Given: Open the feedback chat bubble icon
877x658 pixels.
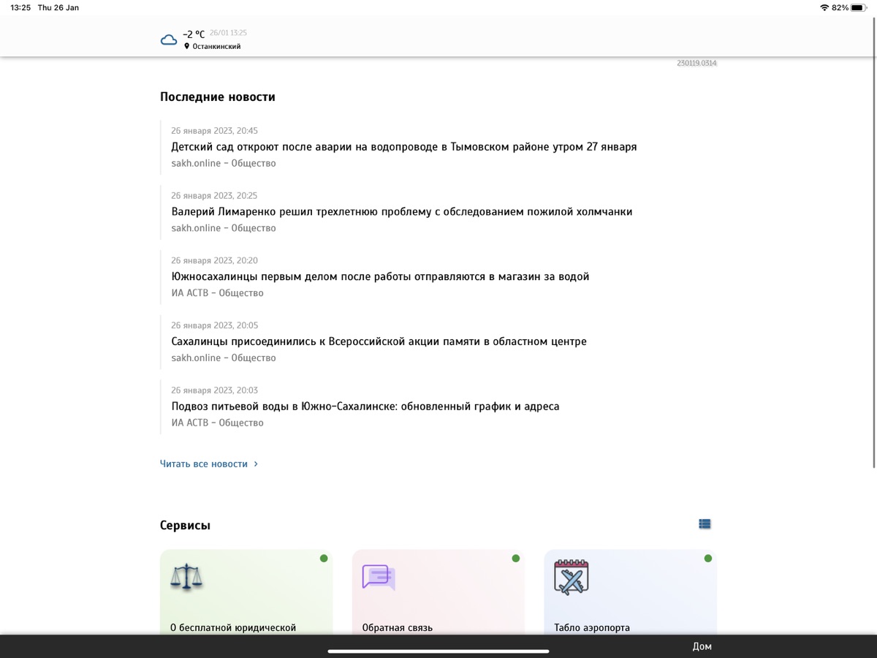Looking at the screenshot, I should [x=379, y=577].
